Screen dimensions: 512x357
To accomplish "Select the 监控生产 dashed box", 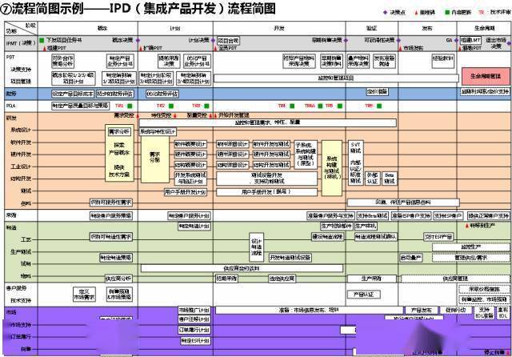I will [471, 247].
